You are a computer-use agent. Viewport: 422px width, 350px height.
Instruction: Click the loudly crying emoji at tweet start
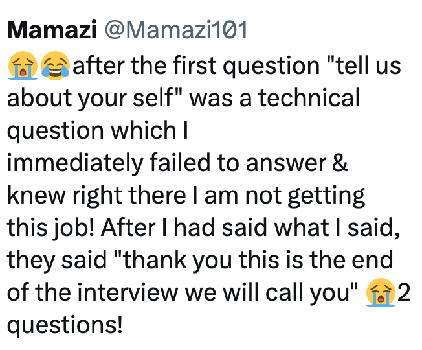[x=22, y=65]
